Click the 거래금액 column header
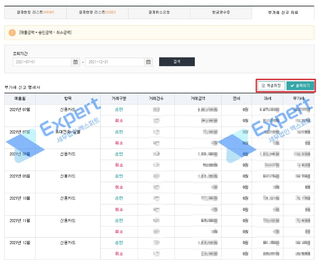Viewport: 317px width, 260px height. [x=198, y=99]
